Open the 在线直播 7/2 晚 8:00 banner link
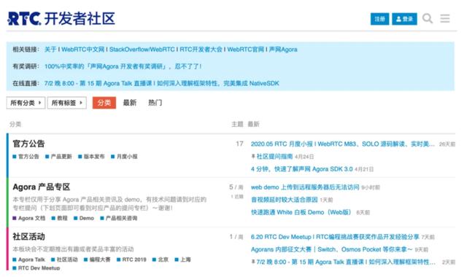The width and height of the screenshot is (467, 277). click(161, 83)
